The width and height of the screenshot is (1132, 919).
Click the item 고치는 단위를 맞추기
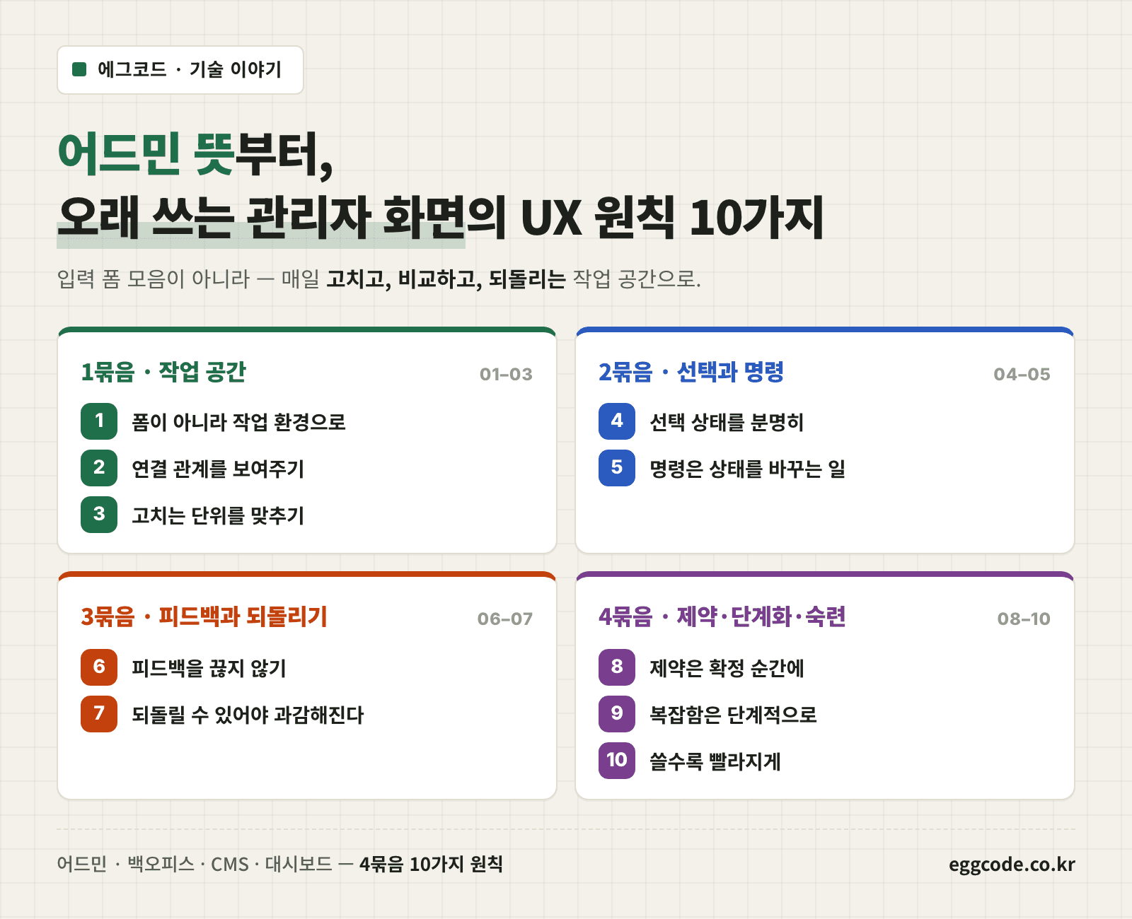(x=218, y=515)
